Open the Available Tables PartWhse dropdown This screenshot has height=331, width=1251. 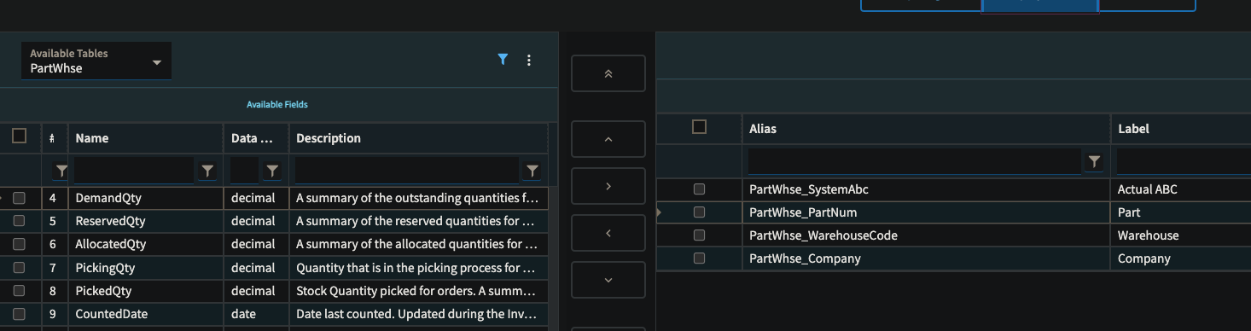click(x=96, y=61)
